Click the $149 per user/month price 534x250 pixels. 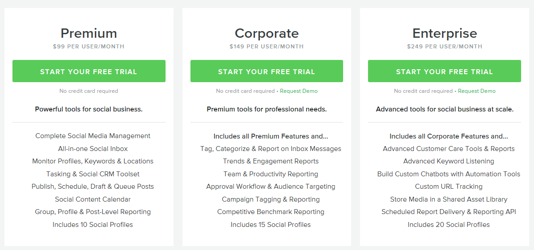tap(267, 47)
